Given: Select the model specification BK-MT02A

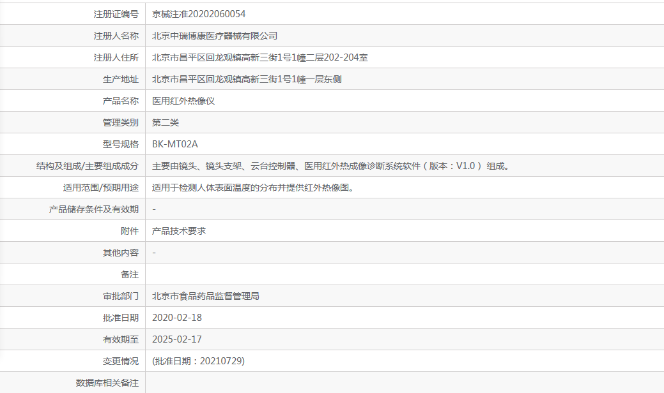Looking at the screenshot, I should click(171, 144).
